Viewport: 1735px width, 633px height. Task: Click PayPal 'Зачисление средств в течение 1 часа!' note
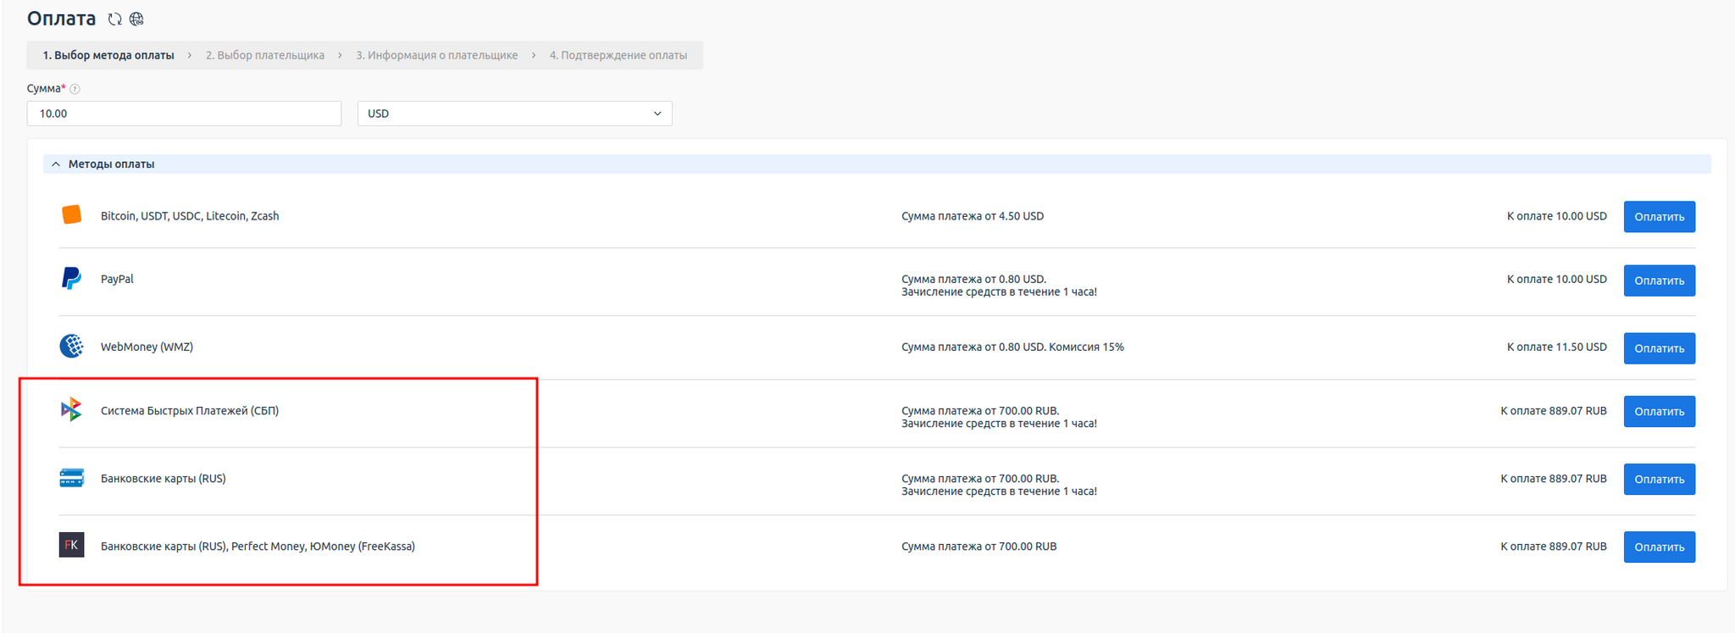point(999,292)
